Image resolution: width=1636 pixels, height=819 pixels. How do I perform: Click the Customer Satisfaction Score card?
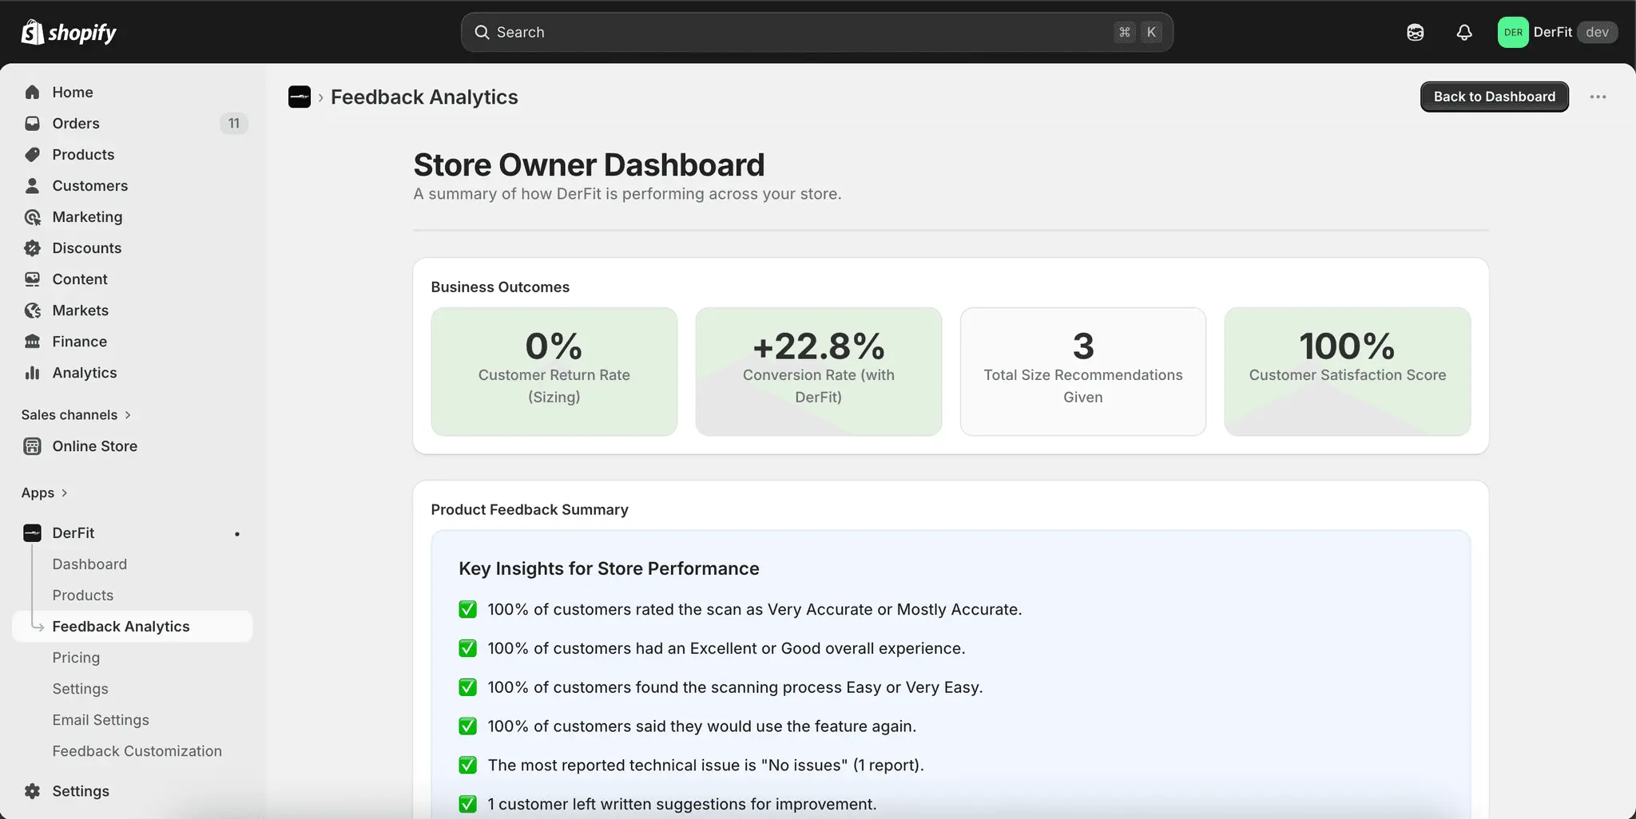(1347, 371)
